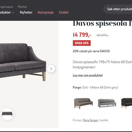The width and height of the screenshot is (132, 132).
Task: Open the Les mer om produktet link
Action: [x=88, y=75]
